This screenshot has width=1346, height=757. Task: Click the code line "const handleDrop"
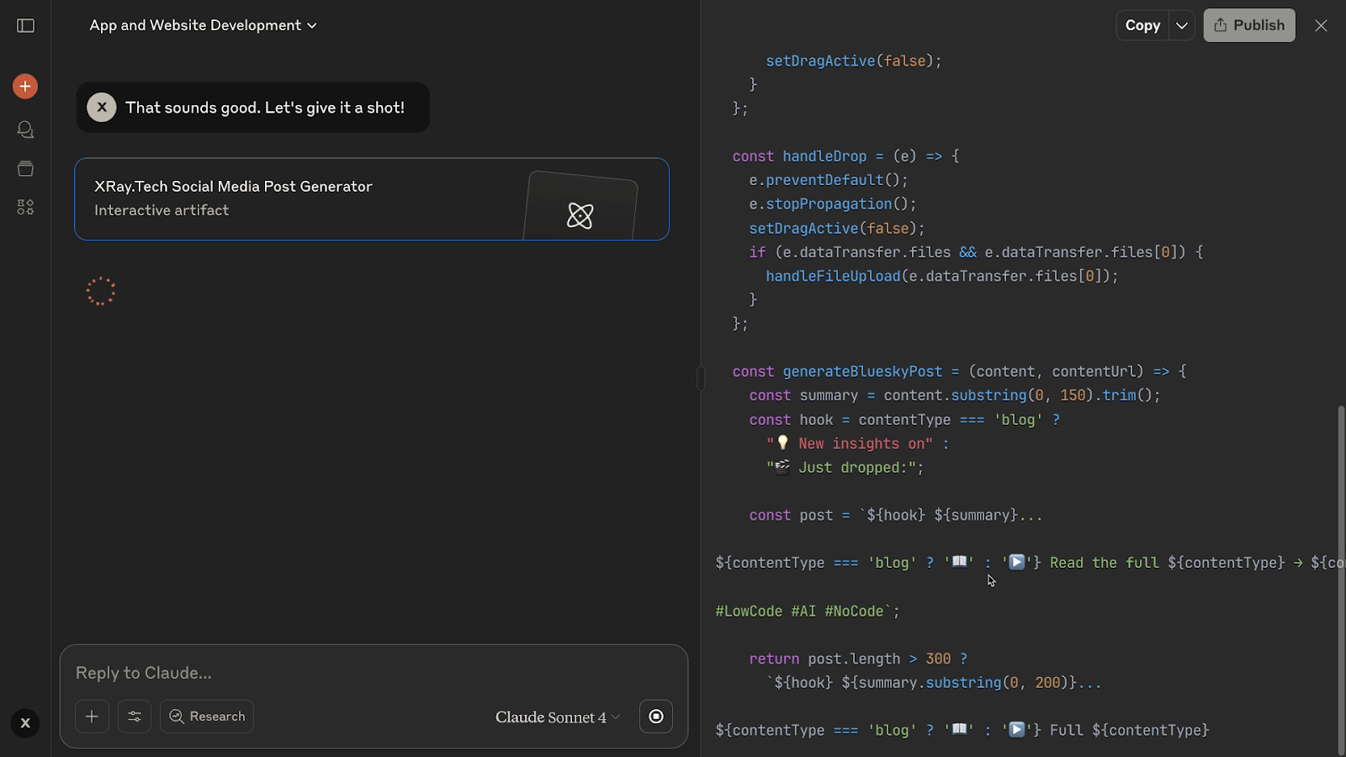click(x=845, y=156)
